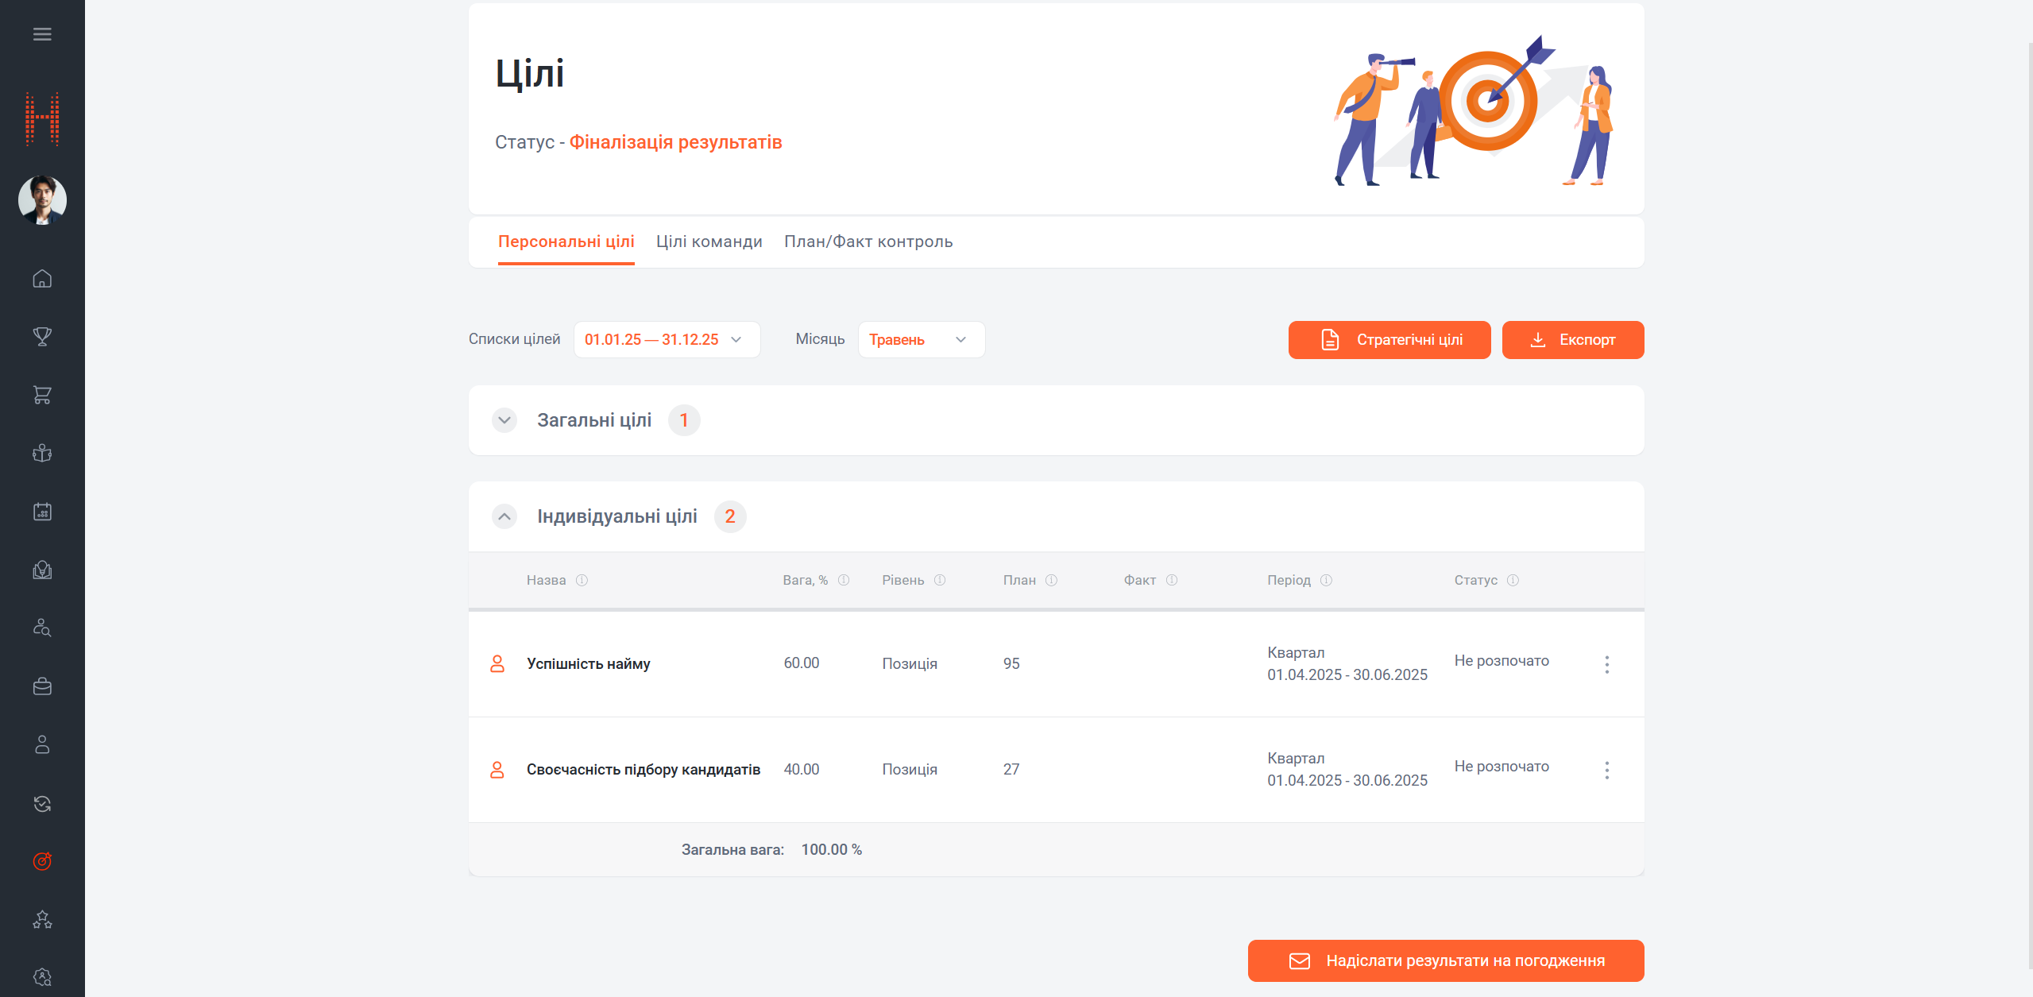Image resolution: width=2033 pixels, height=997 pixels.
Task: Click the Стратегічні цілі button
Action: [x=1389, y=340]
